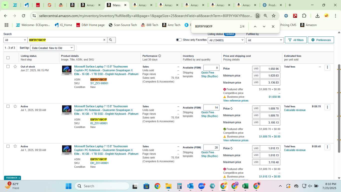
Task: Click the Performance info icon
Action: click(x=160, y=56)
